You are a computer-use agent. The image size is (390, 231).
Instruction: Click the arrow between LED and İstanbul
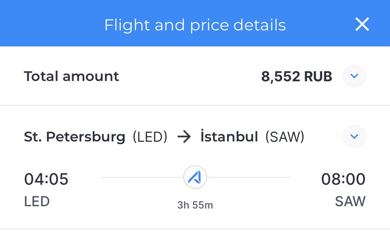[184, 137]
